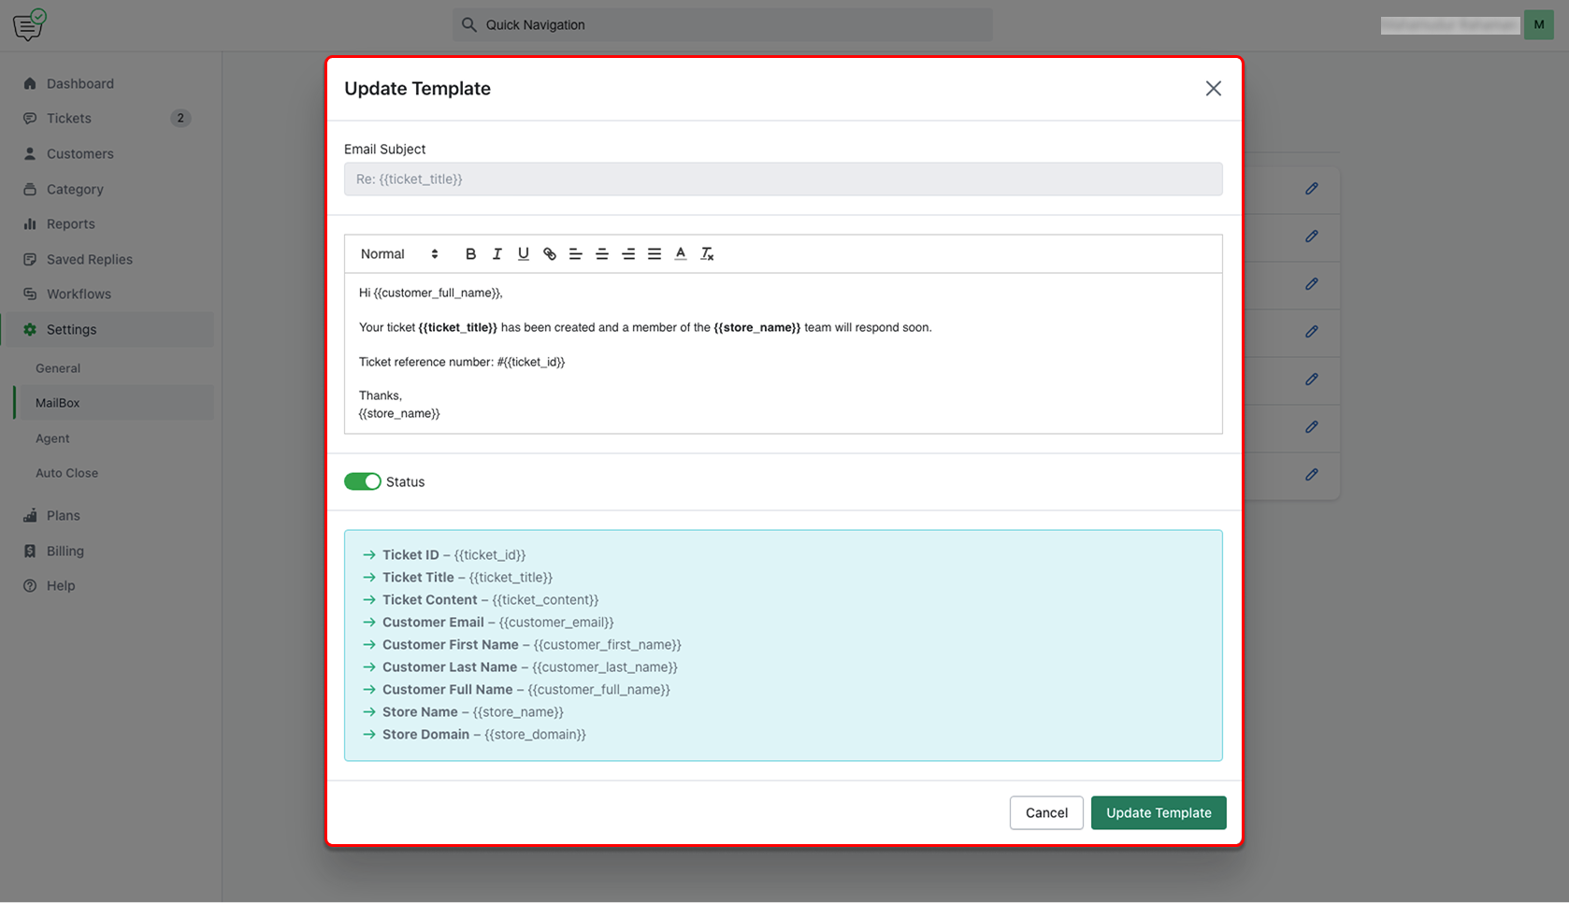
Task: Click the Email Subject field
Action: point(783,179)
